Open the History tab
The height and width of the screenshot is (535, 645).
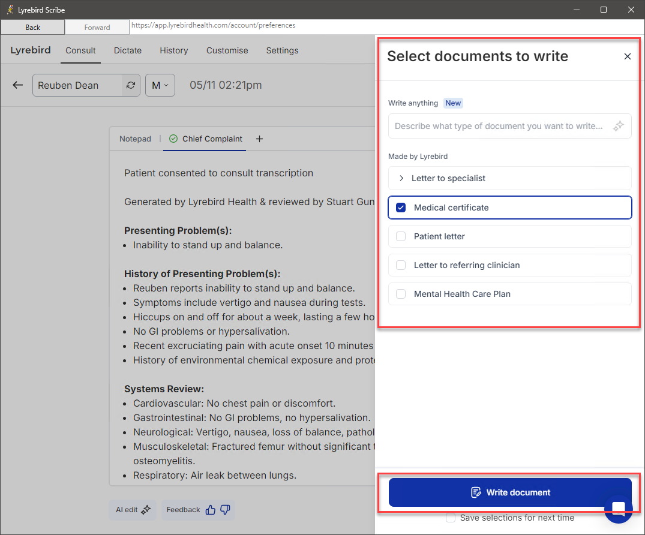173,50
